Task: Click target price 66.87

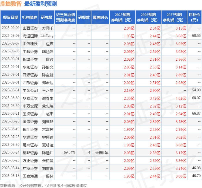Action: (x=196, y=114)
